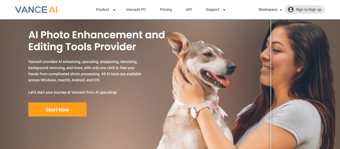
Task: Click the user avatar icon
Action: tap(291, 10)
